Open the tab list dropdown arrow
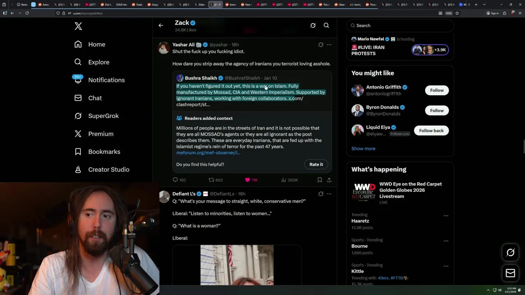 tap(484, 5)
